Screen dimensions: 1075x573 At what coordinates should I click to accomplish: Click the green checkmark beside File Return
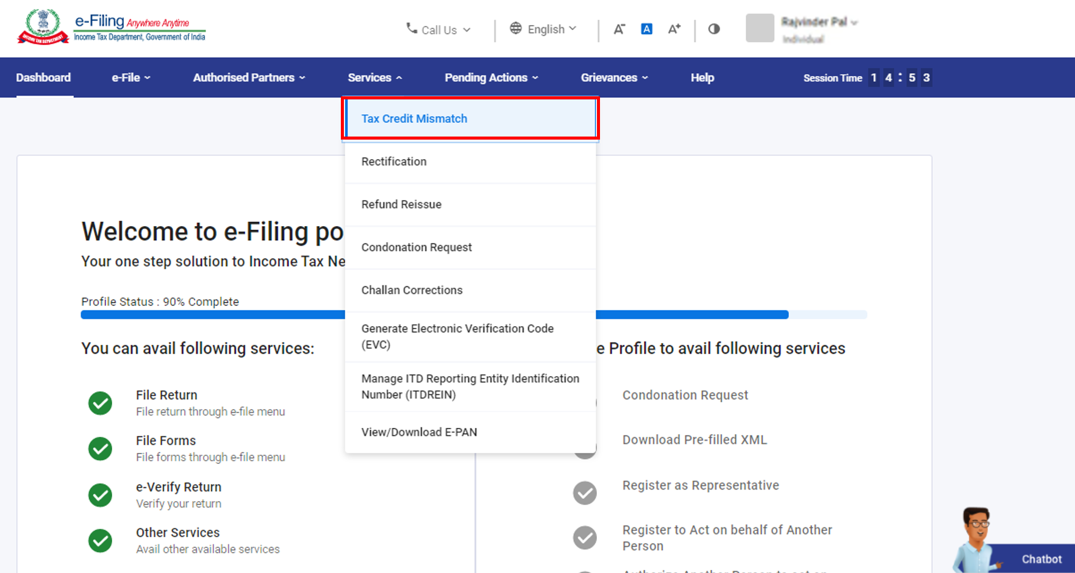[x=101, y=403]
